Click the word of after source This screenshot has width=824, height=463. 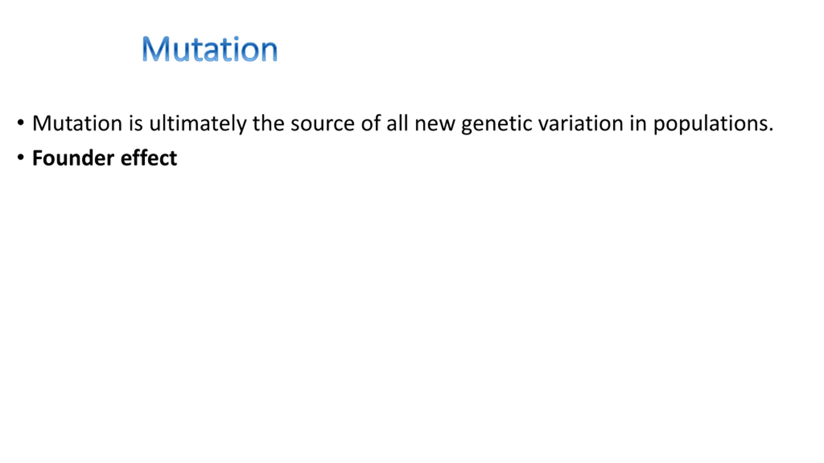(x=371, y=123)
